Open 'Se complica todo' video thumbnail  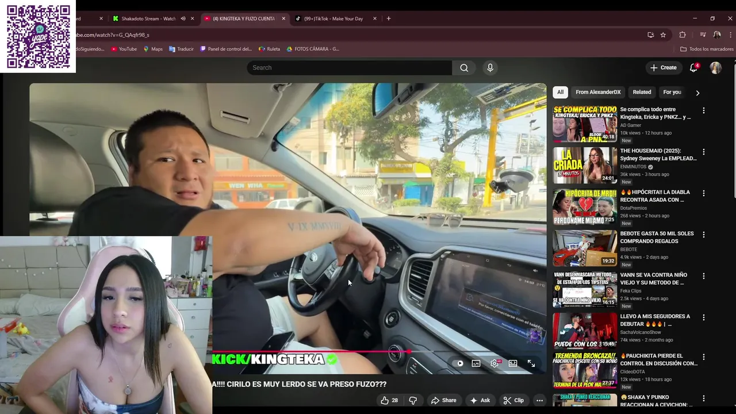pos(585,124)
